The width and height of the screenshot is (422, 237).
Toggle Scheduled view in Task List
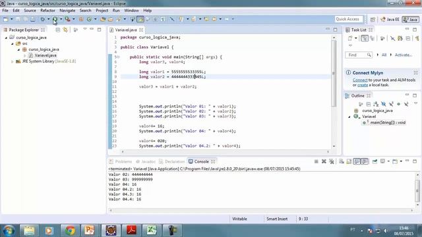373,38
